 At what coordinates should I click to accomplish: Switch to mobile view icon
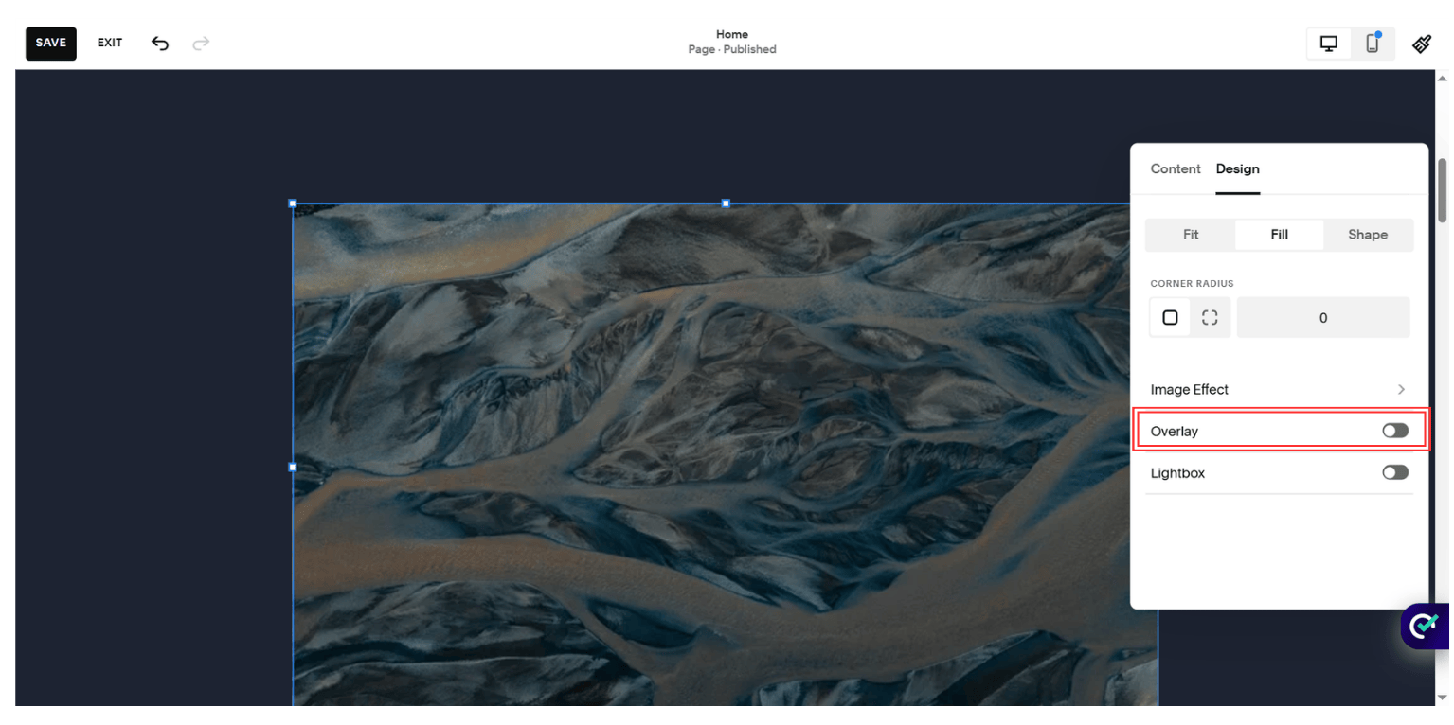pos(1372,44)
